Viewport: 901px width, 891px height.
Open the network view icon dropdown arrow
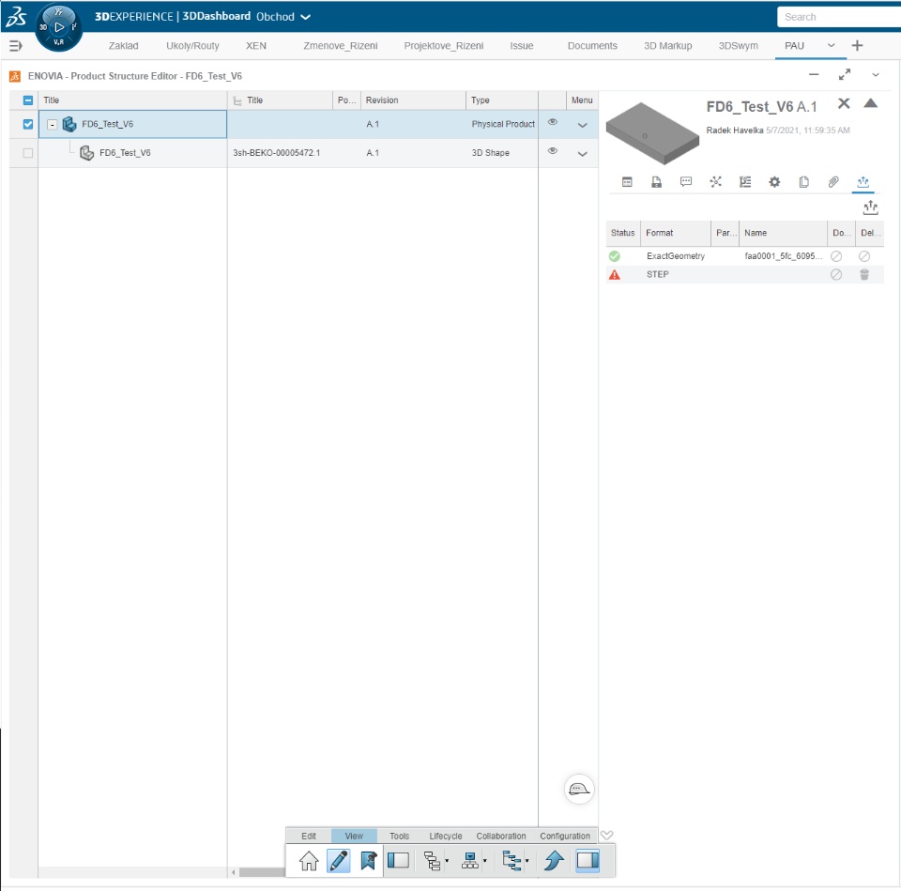(x=484, y=861)
